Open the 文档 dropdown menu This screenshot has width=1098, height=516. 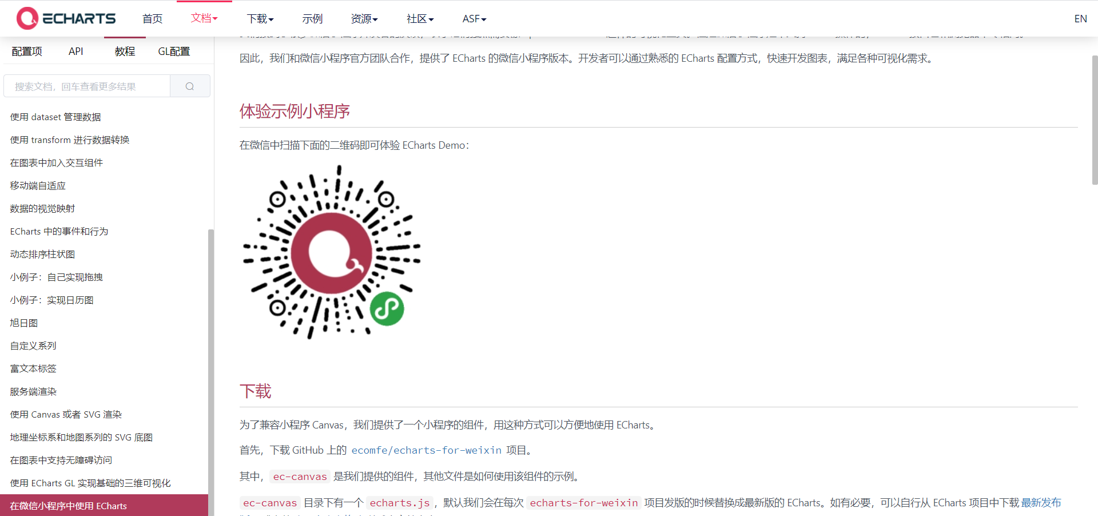tap(204, 18)
